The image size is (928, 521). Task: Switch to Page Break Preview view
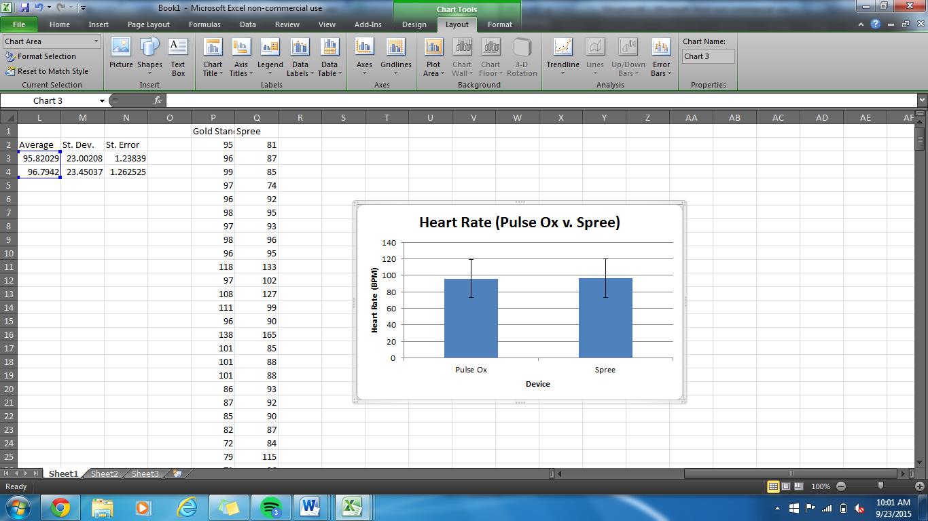tap(799, 486)
